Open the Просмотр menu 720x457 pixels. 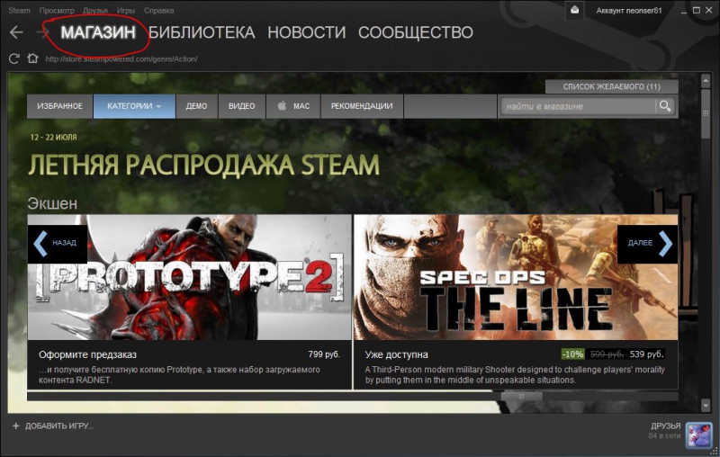click(57, 10)
